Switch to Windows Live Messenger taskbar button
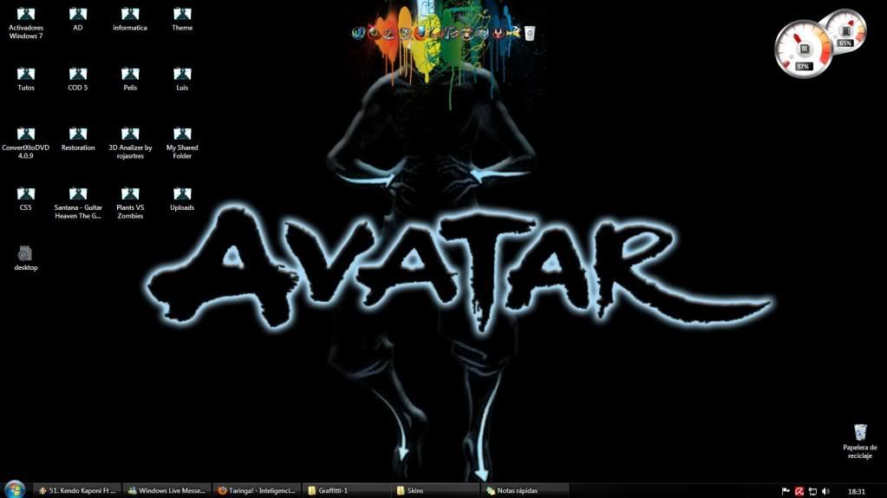This screenshot has height=498, width=887. coord(166,491)
